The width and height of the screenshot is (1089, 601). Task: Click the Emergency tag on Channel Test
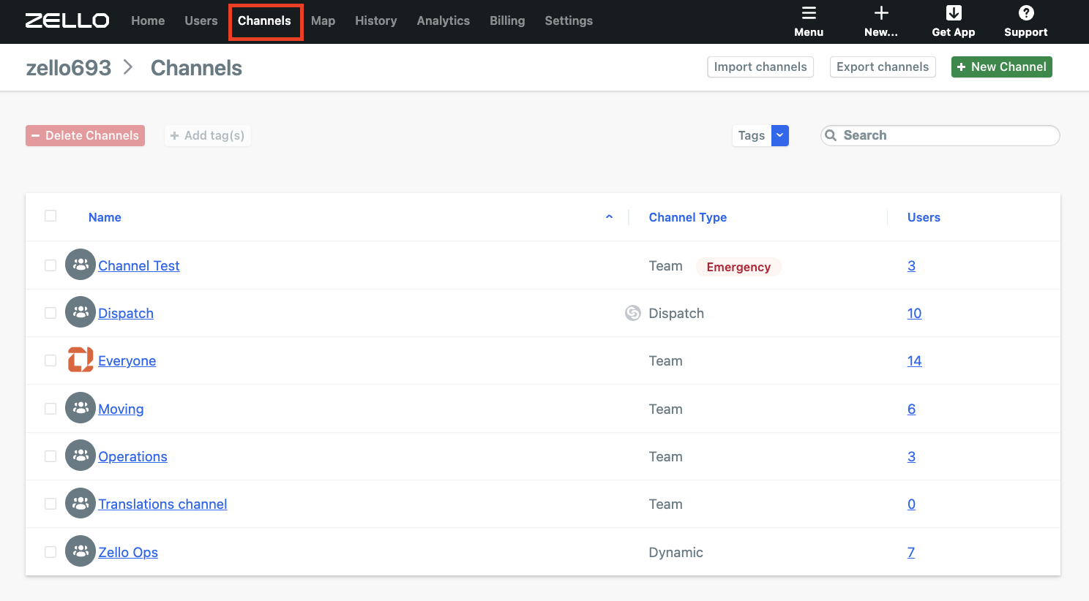pos(738,267)
